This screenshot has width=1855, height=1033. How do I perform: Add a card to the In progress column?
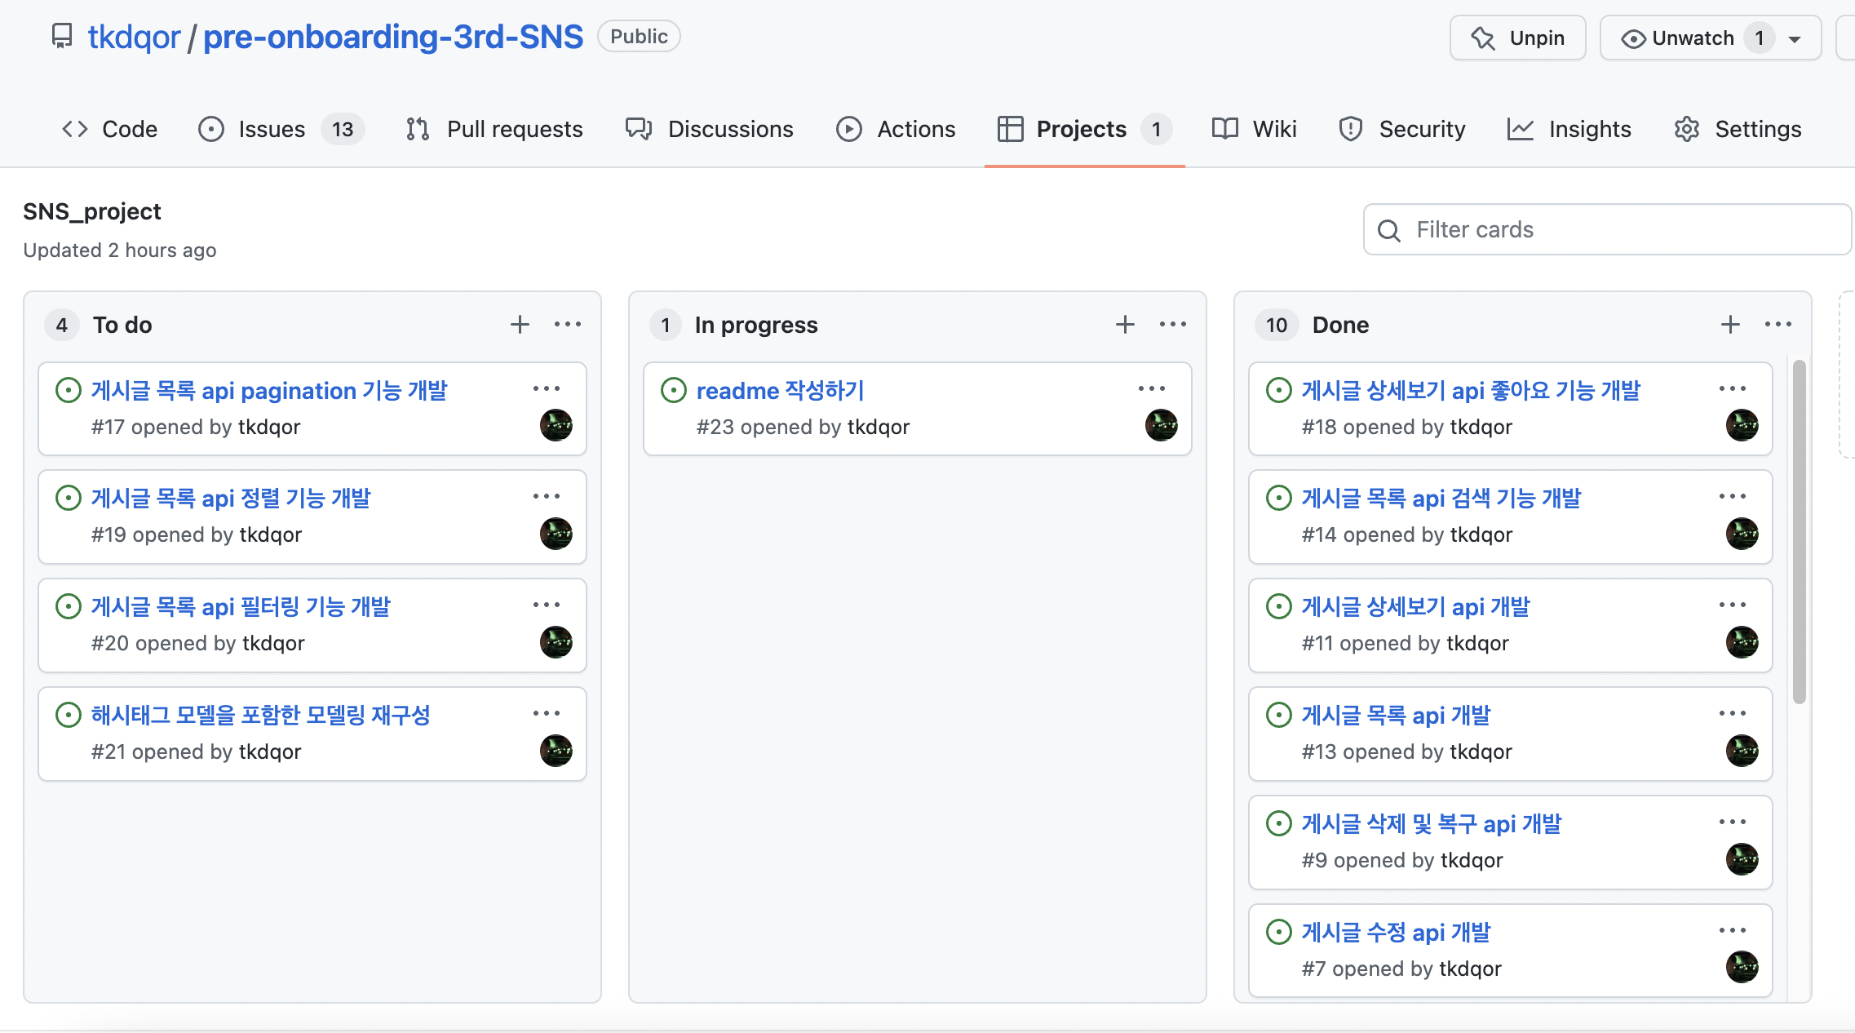[1125, 325]
